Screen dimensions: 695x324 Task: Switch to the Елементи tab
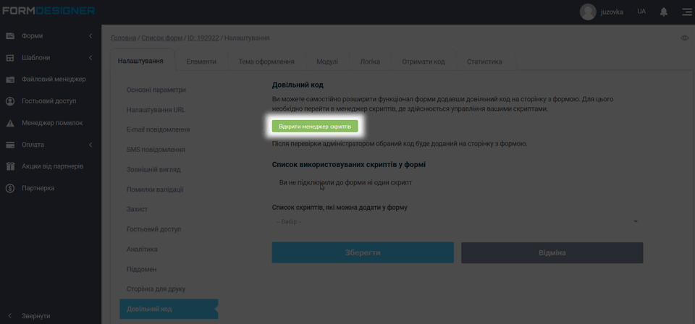point(201,61)
